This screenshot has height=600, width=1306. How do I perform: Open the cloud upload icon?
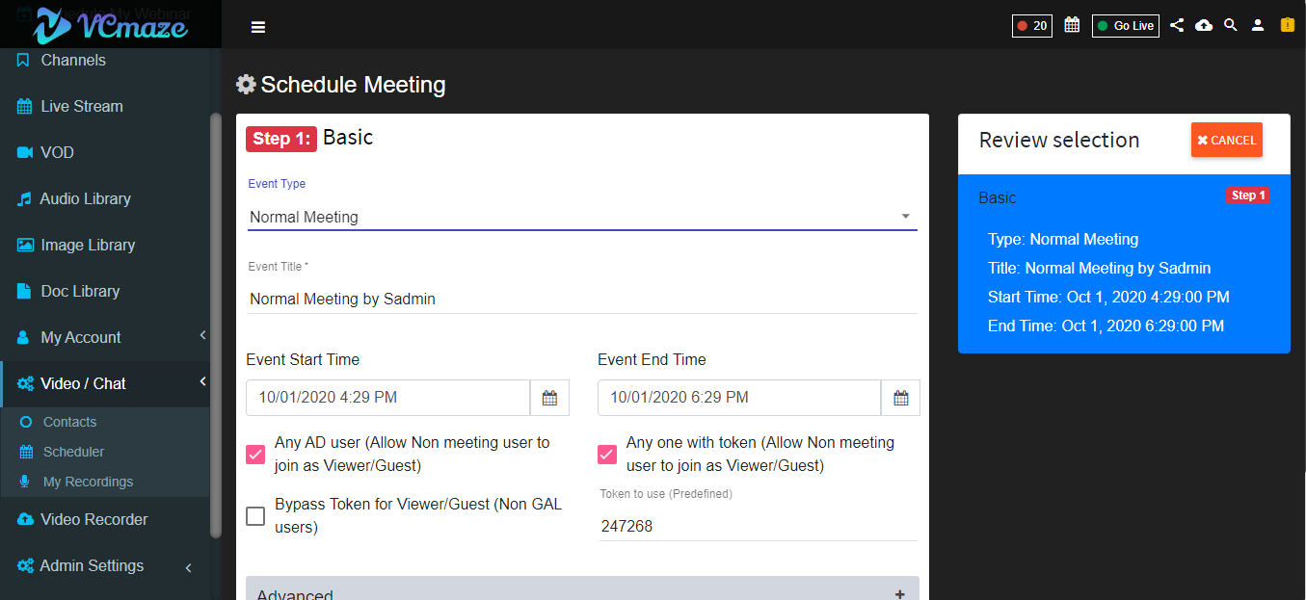point(1204,25)
